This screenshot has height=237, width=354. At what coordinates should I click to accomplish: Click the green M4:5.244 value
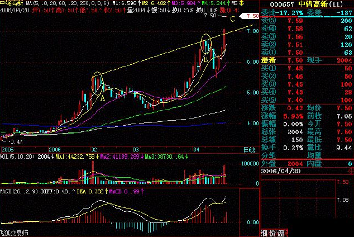pyautogui.click(x=215, y=3)
